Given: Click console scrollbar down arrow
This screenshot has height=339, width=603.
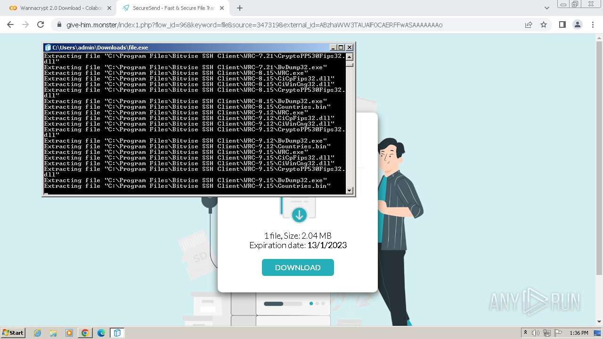Looking at the screenshot, I should pos(350,191).
